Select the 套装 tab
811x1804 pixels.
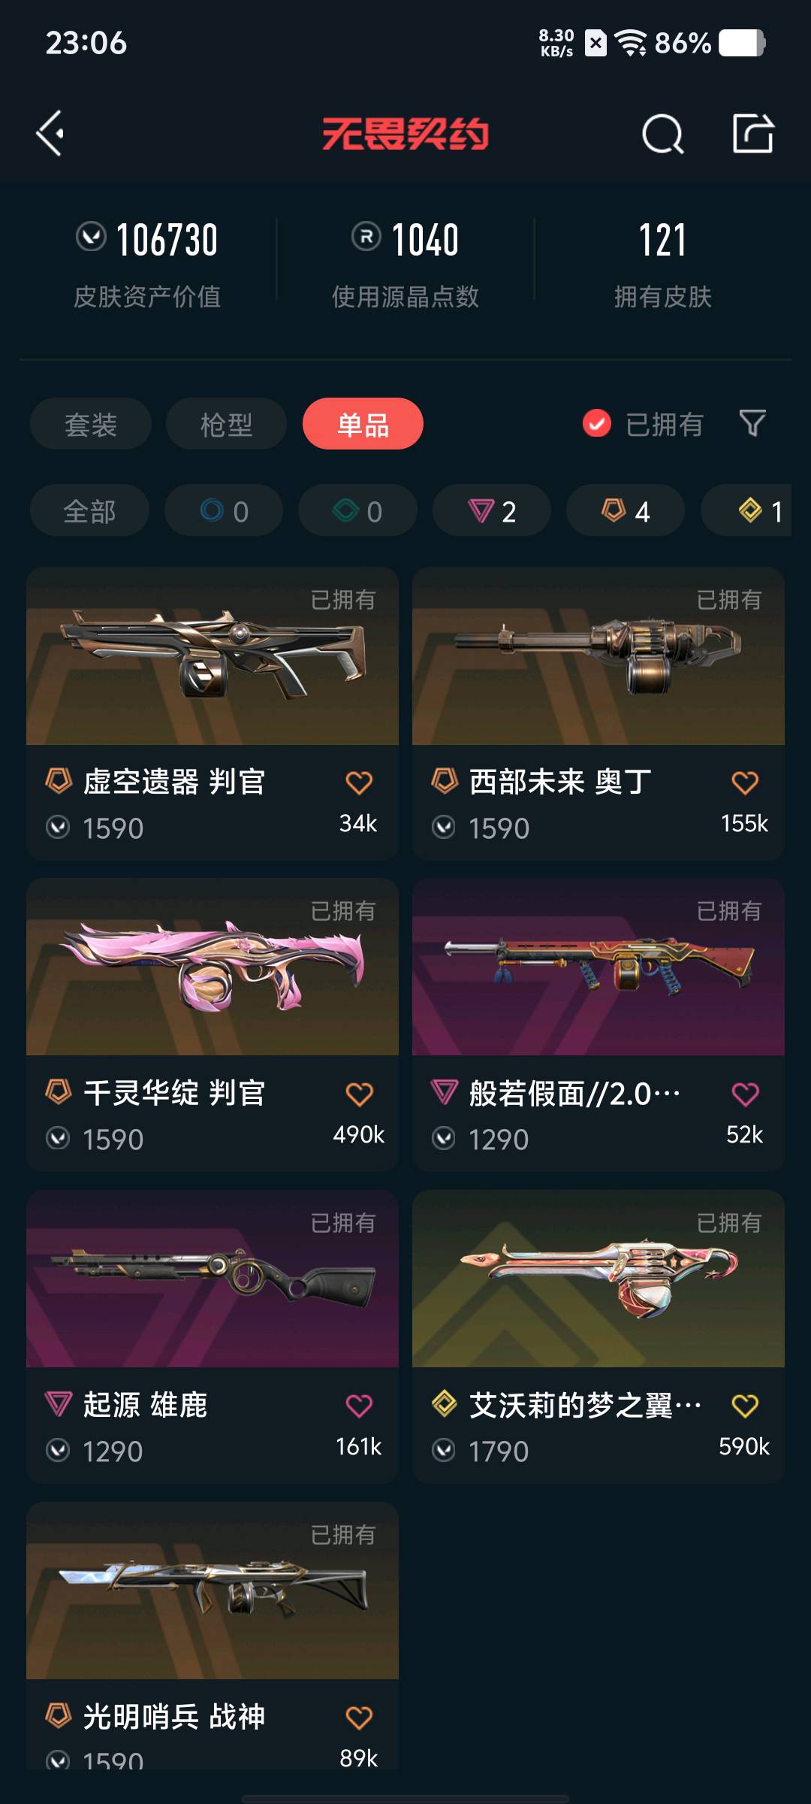(91, 424)
